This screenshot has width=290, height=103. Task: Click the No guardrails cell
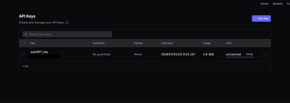pyautogui.click(x=102, y=54)
